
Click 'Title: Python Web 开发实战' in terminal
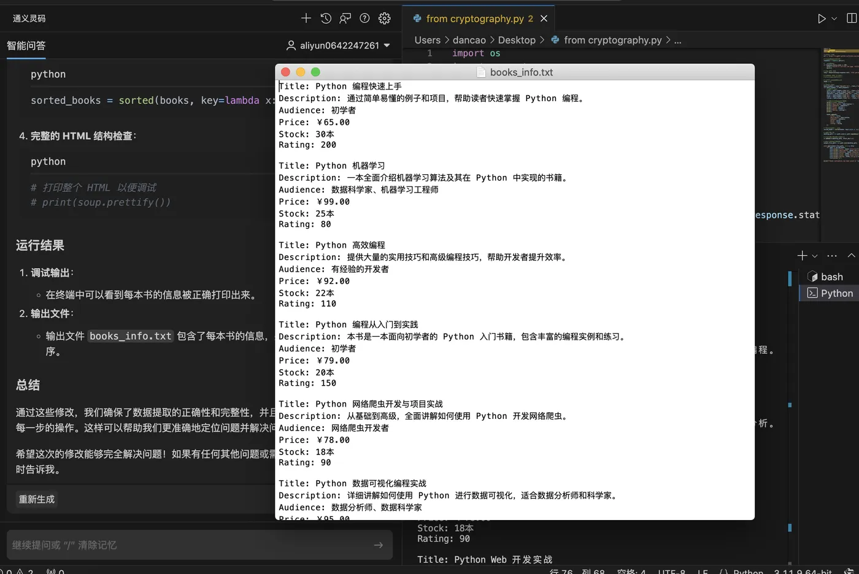[x=485, y=559]
